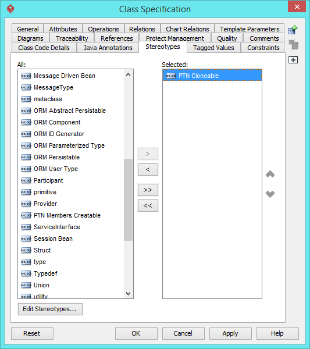Apply the class specification changes
The width and height of the screenshot is (310, 349).
pyautogui.click(x=230, y=333)
